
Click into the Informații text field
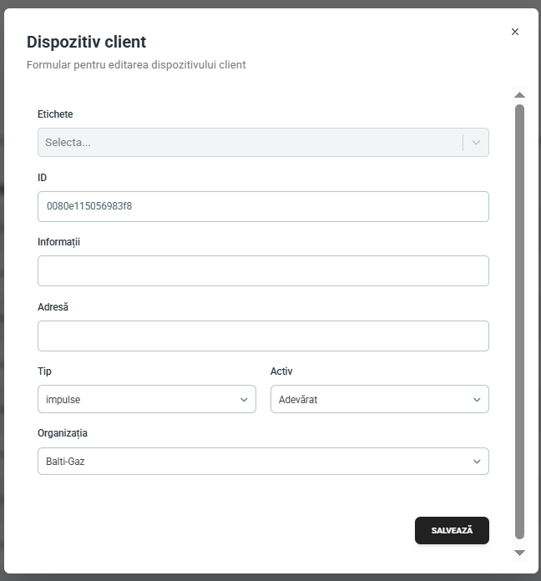(x=263, y=271)
